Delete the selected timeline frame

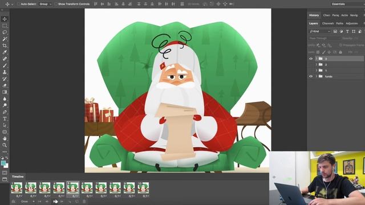(x=84, y=202)
